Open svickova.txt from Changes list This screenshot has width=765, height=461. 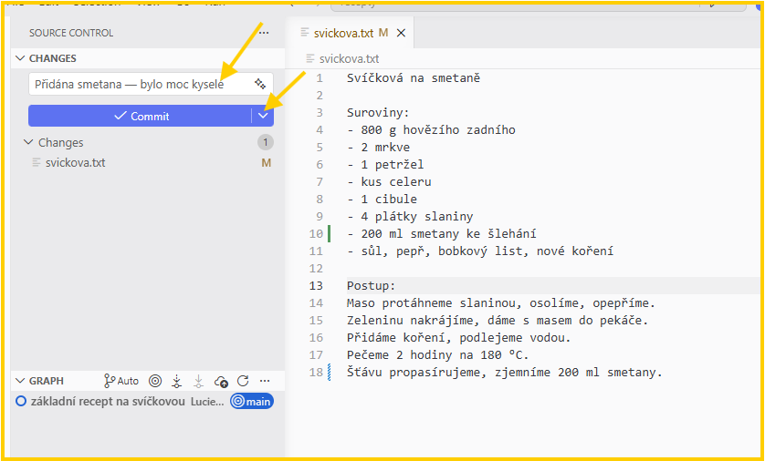click(x=75, y=162)
